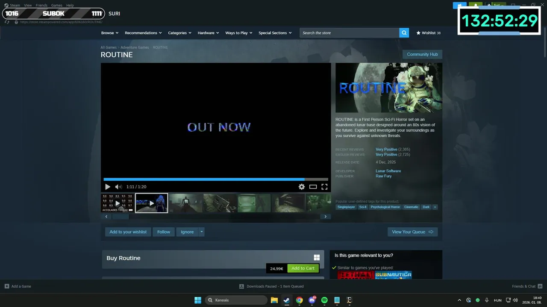Open the Games menu
Viewport: 547px width, 307px height.
57,6
